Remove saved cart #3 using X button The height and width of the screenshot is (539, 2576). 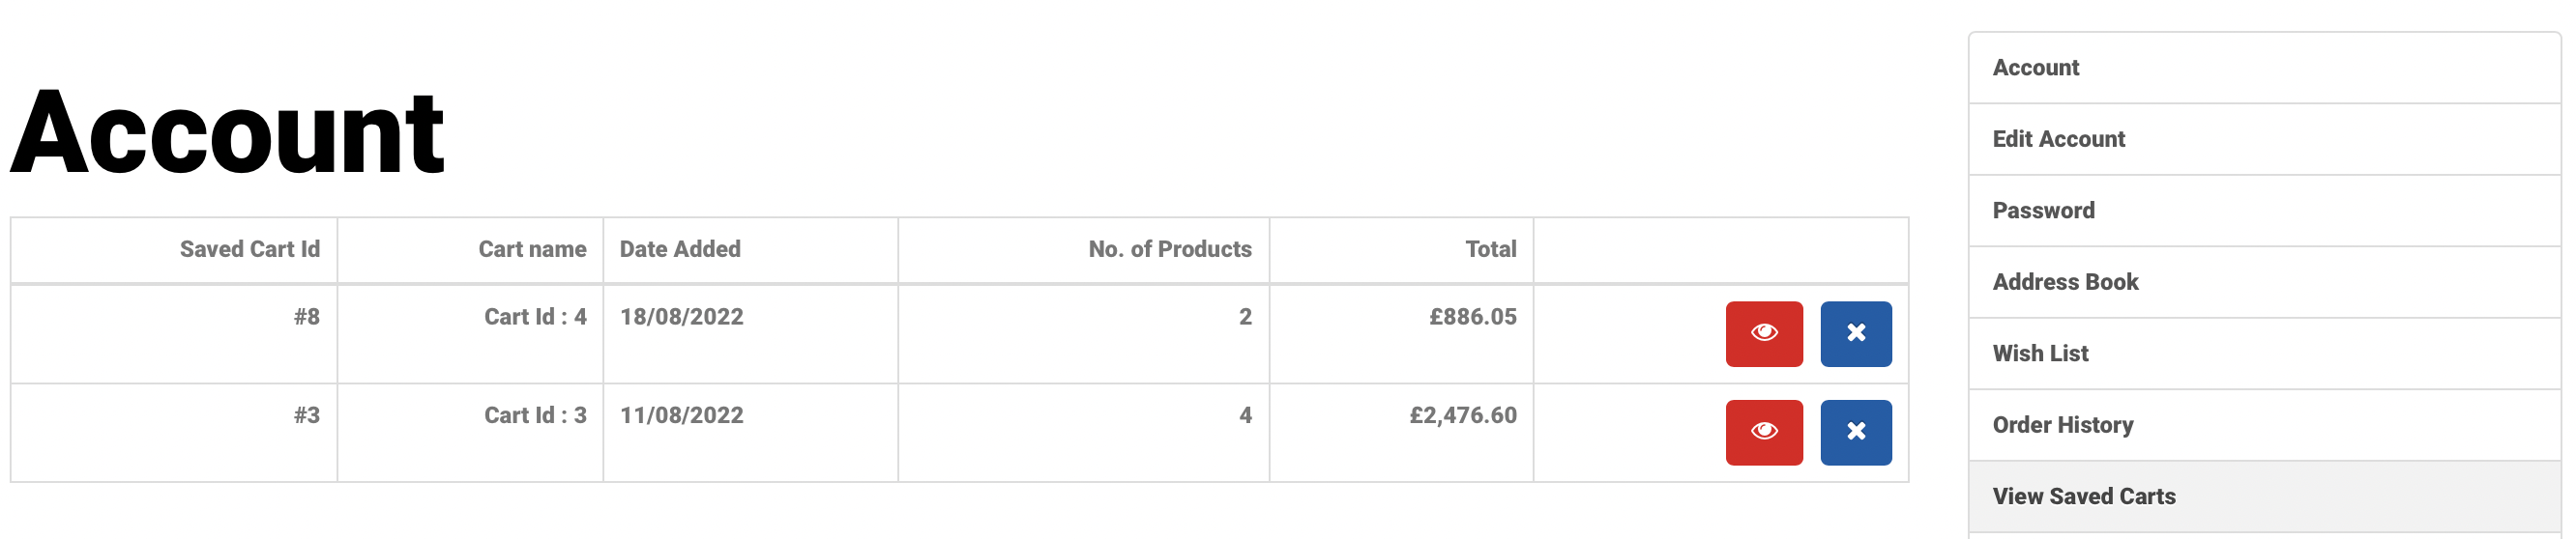coord(1855,432)
